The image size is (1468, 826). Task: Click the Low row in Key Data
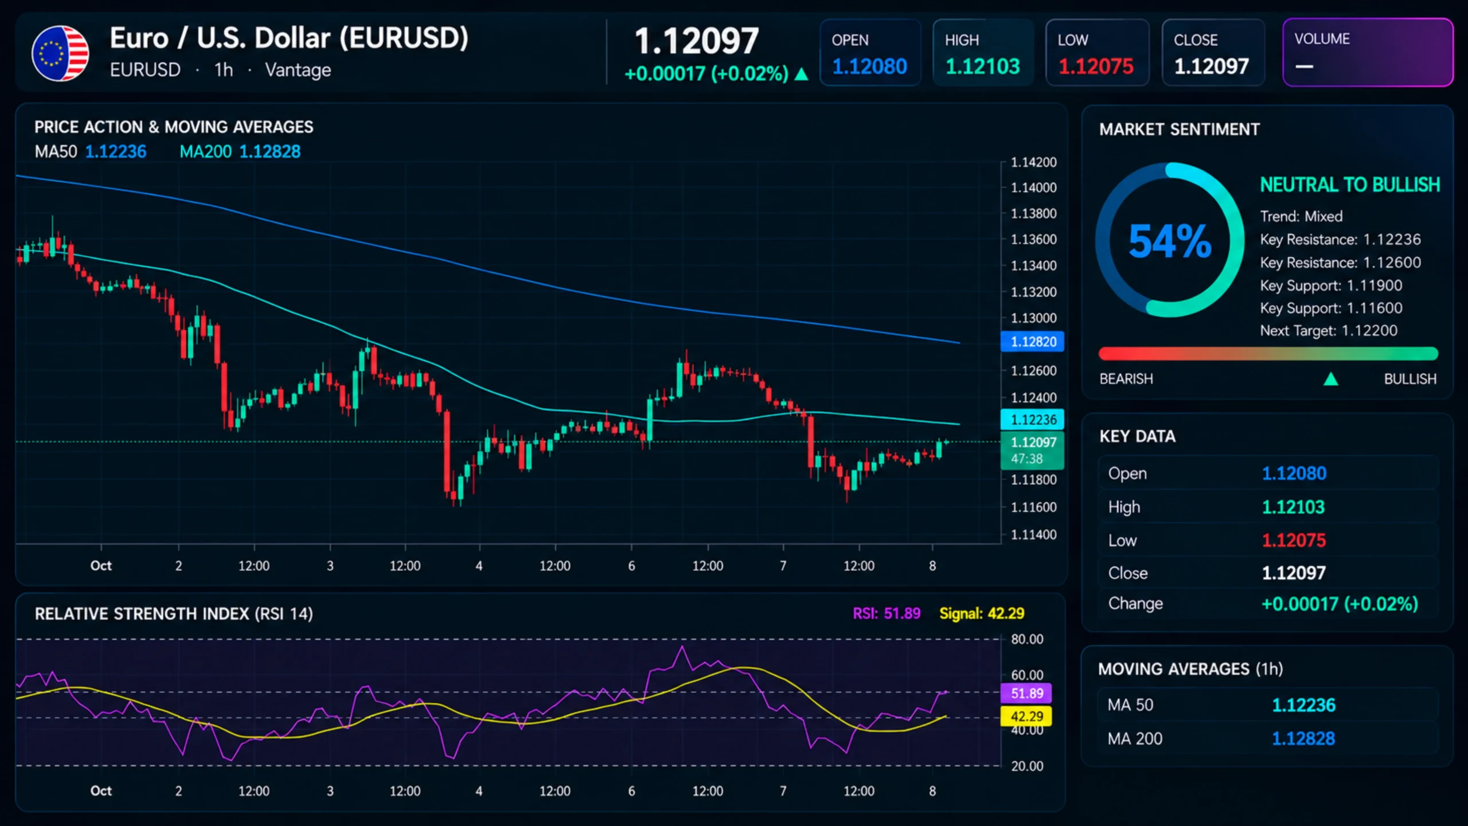pos(1268,540)
